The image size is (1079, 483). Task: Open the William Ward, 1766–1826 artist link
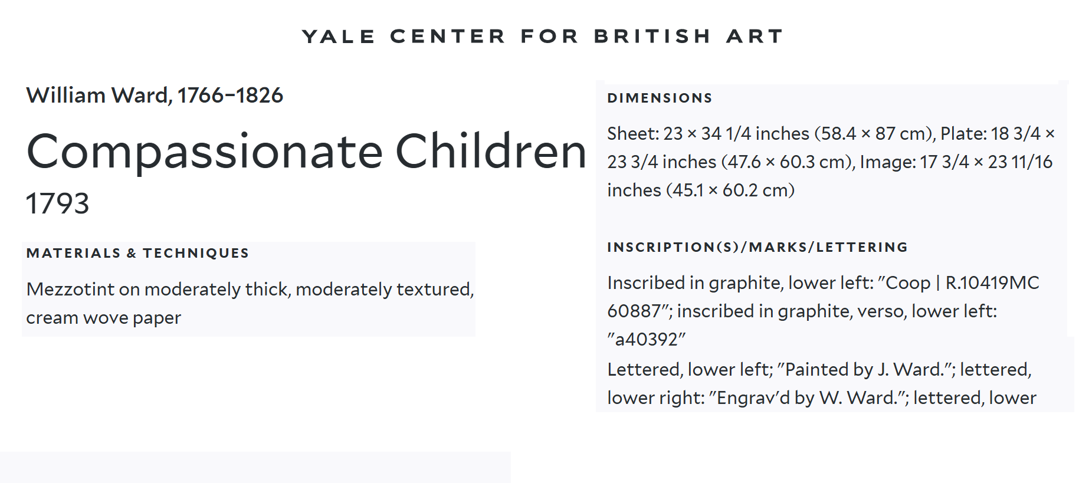[x=155, y=95]
